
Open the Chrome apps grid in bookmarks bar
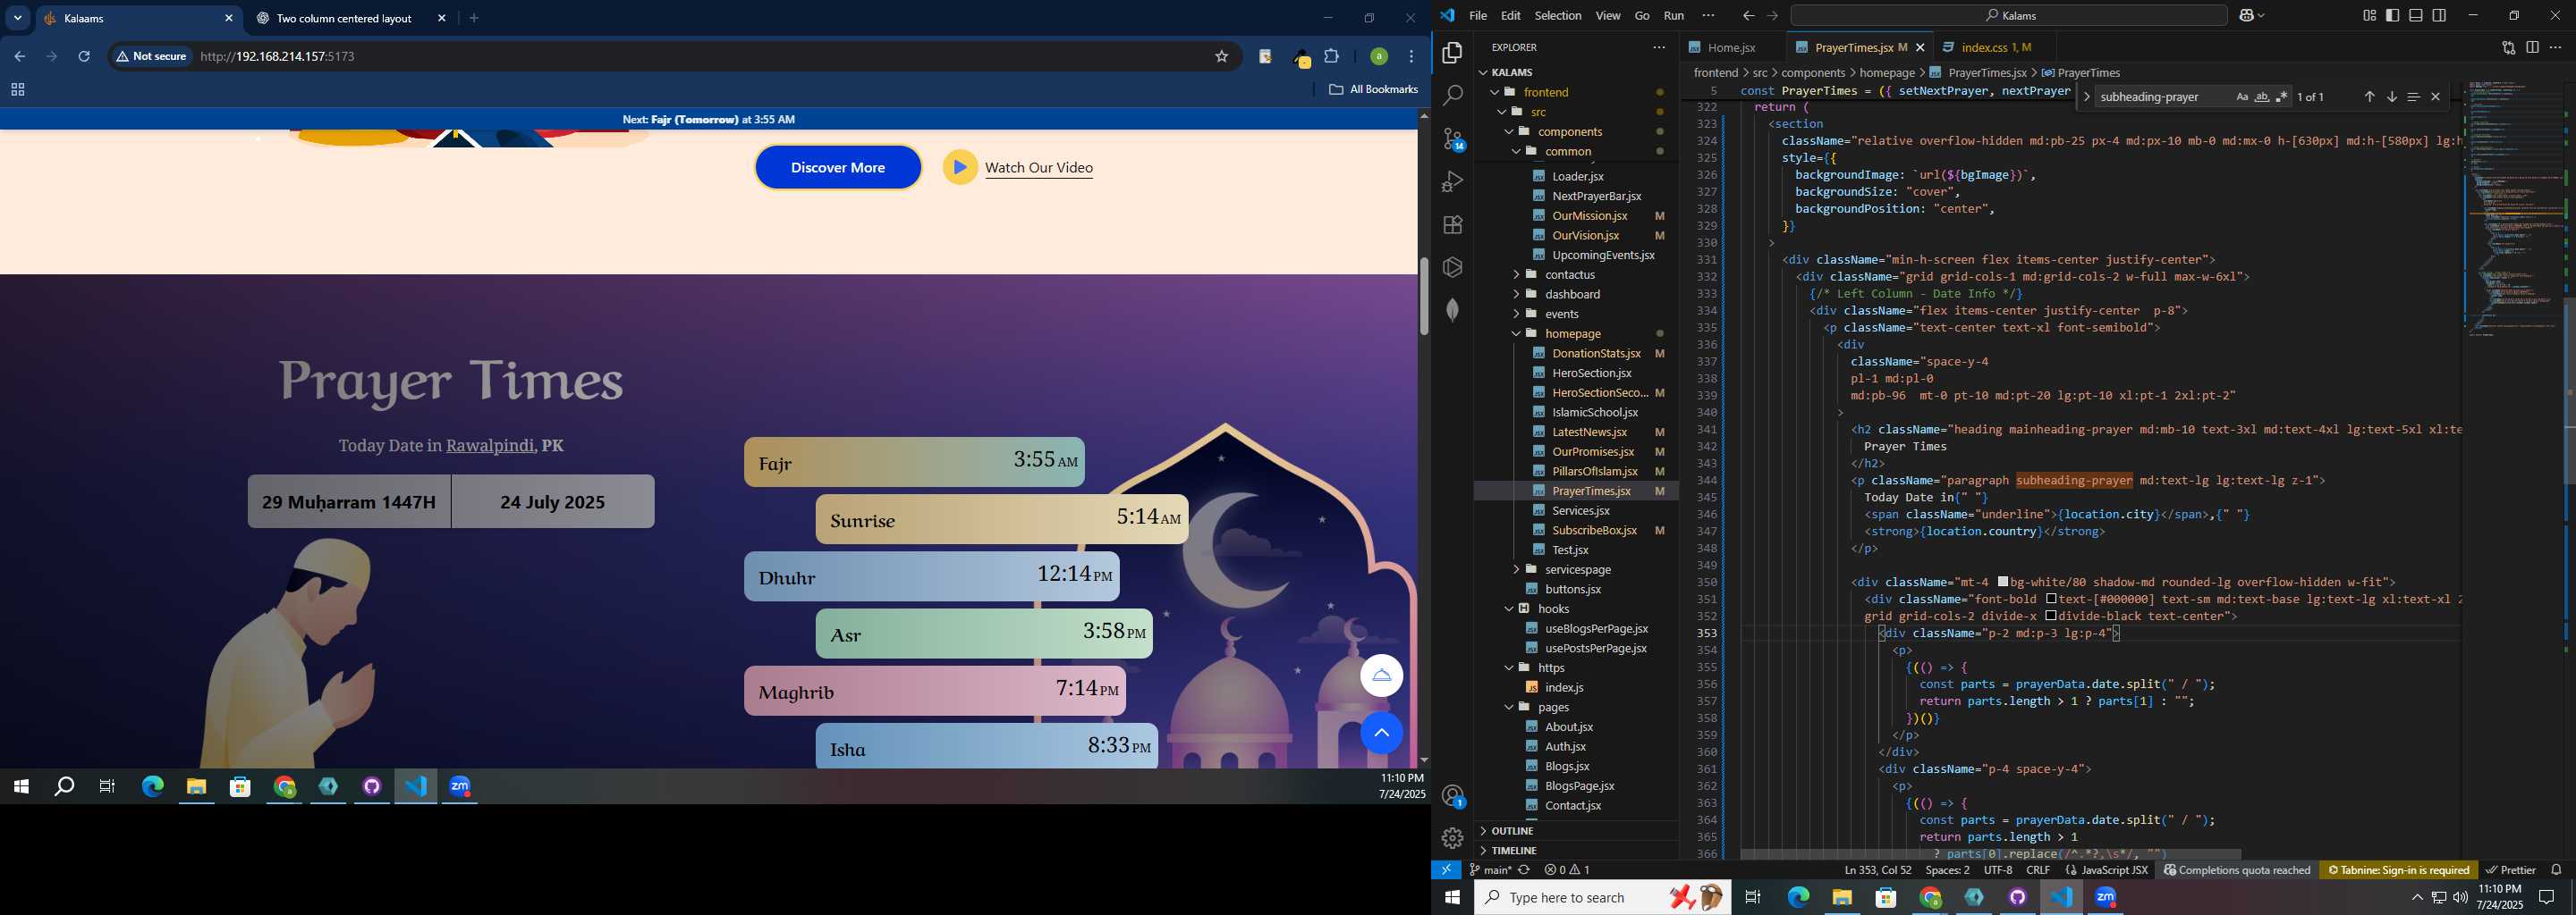click(x=17, y=90)
